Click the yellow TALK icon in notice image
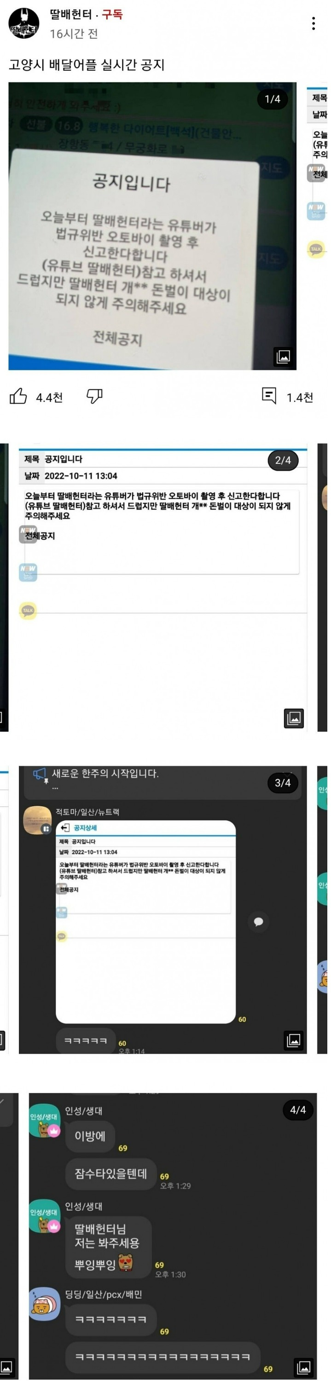This screenshot has height=1381, width=331. point(28,611)
